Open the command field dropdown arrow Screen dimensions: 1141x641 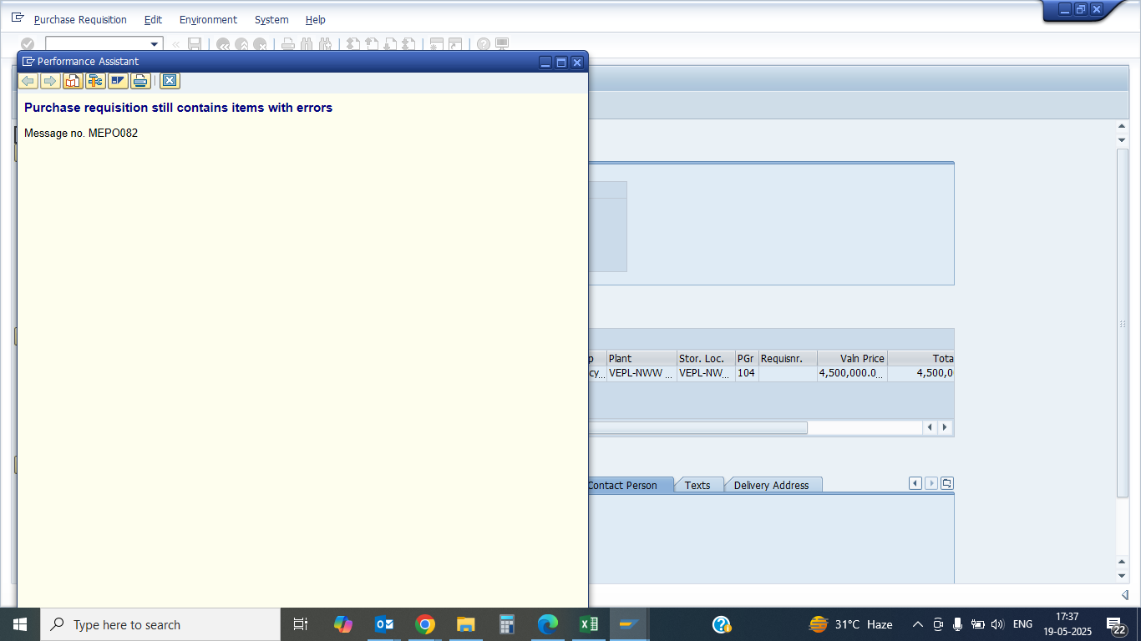[154, 44]
